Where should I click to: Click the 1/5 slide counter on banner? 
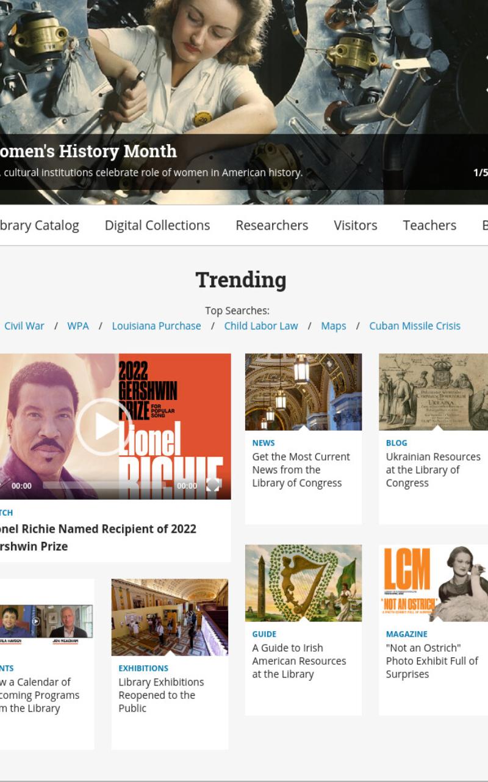[480, 173]
